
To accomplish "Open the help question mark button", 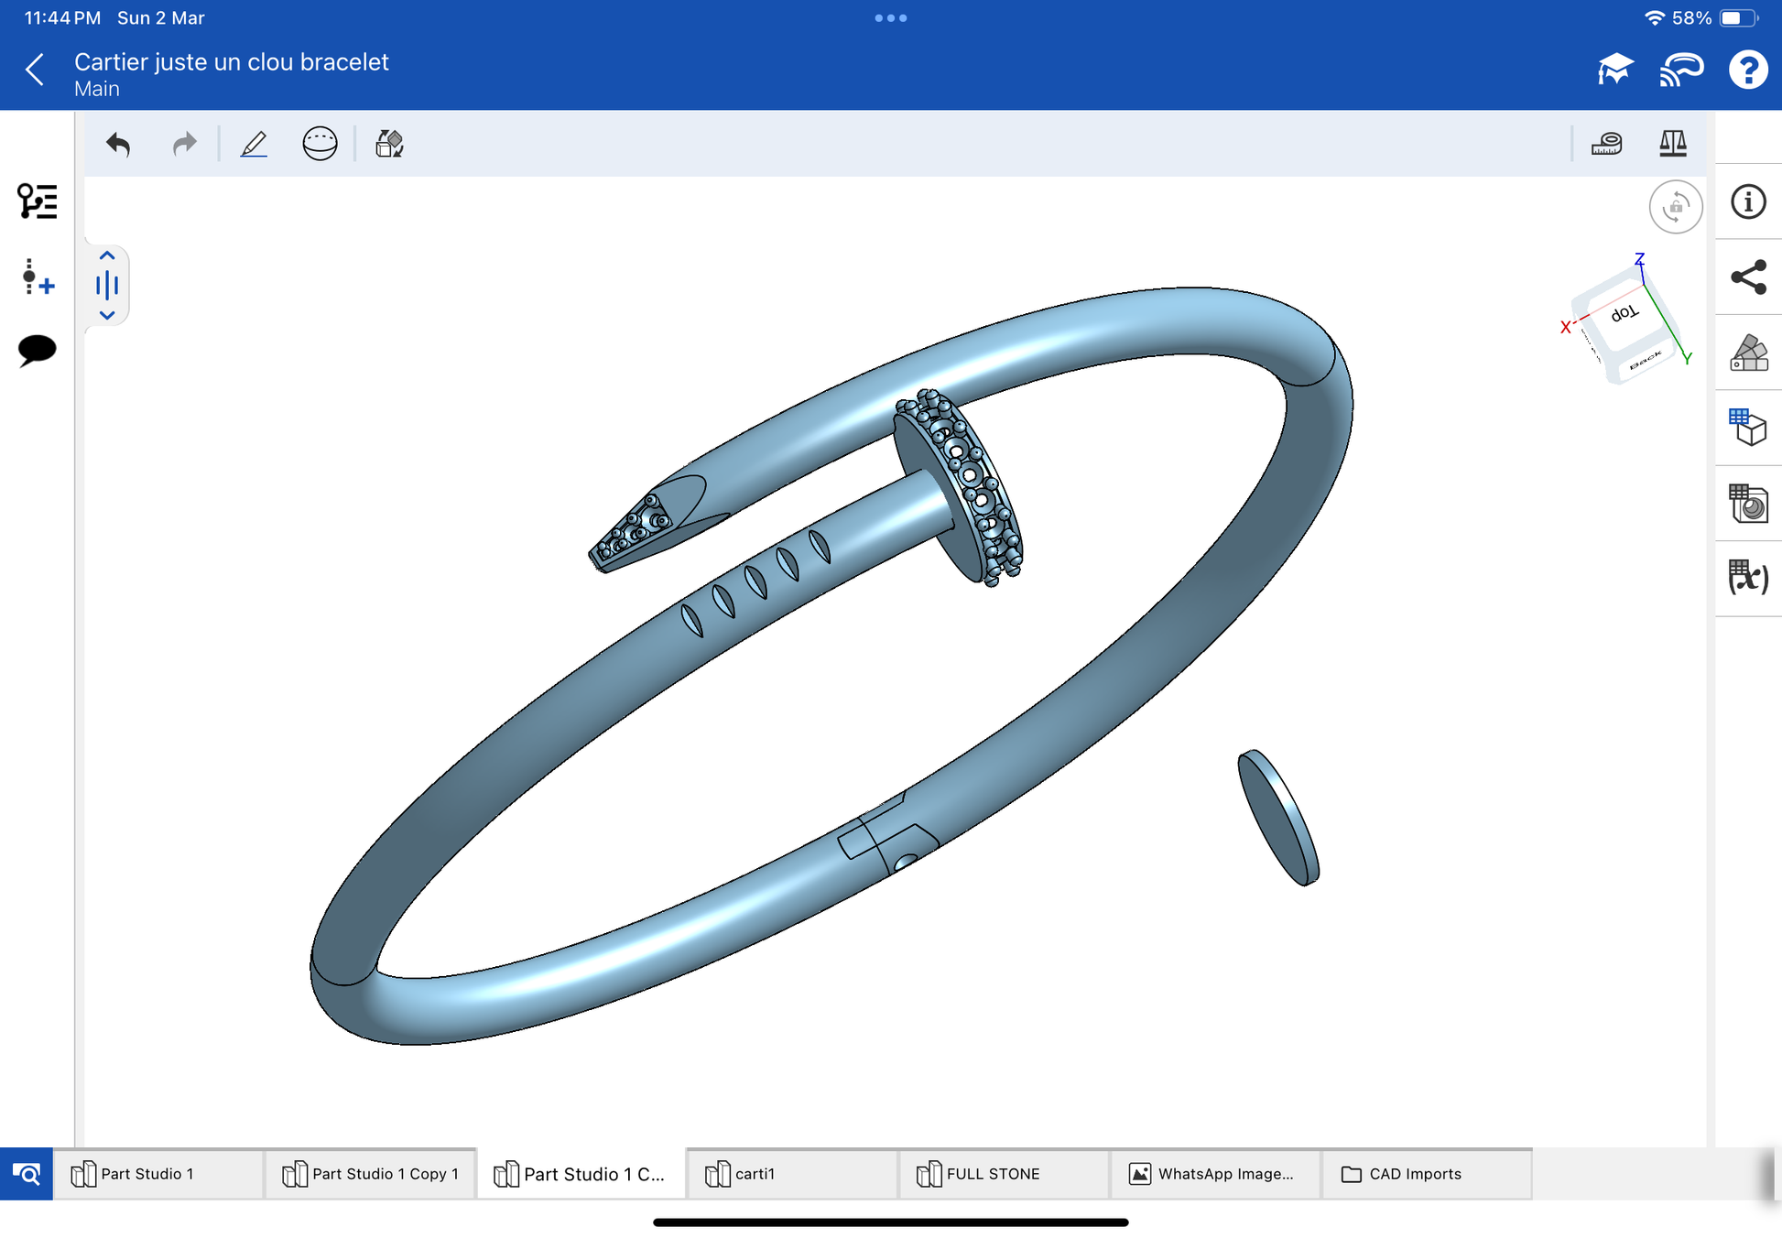I will click(x=1747, y=70).
